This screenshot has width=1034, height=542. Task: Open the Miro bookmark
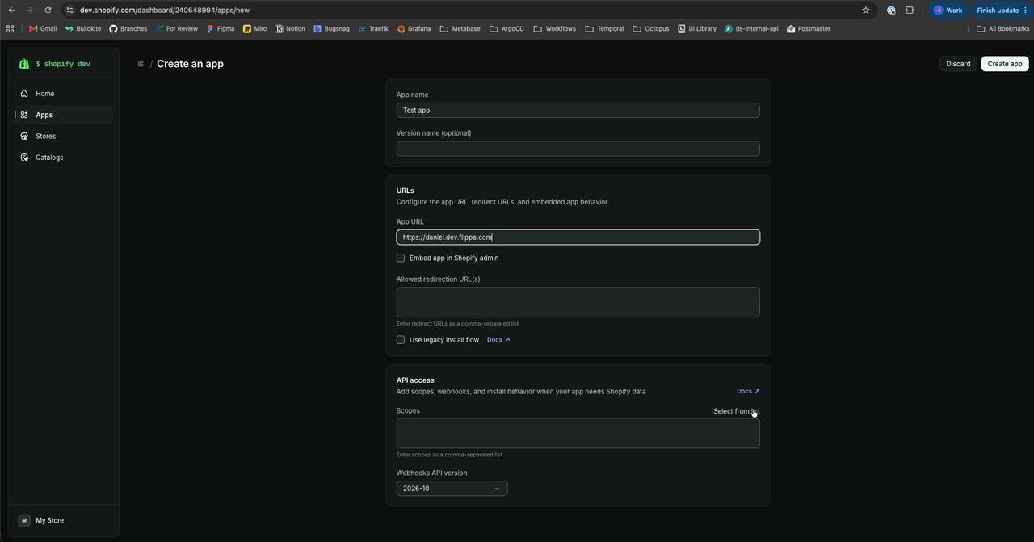tap(255, 29)
